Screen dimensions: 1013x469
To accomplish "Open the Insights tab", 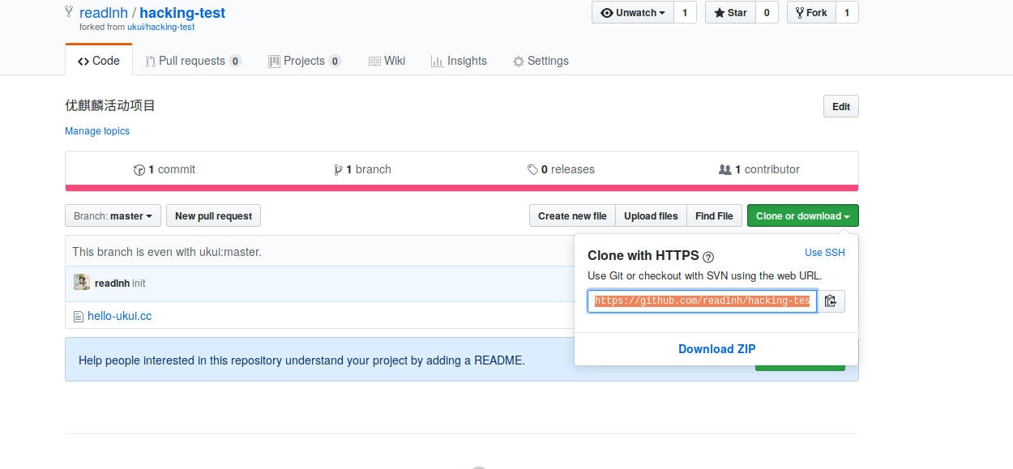I will click(459, 61).
